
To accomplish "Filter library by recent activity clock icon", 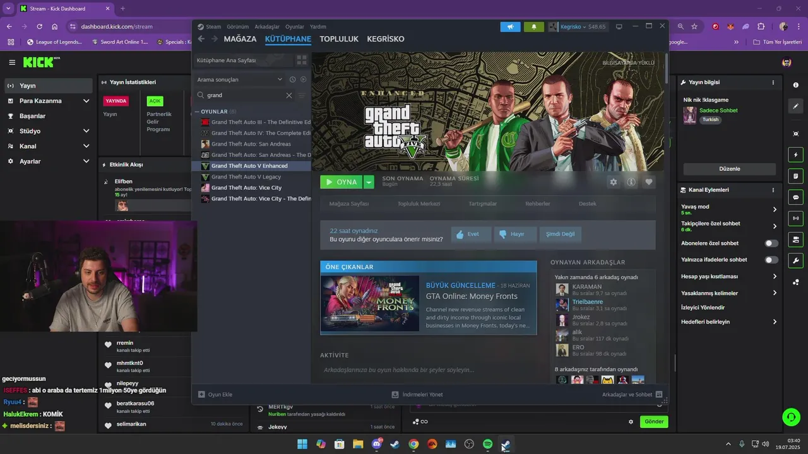I will coord(292,79).
